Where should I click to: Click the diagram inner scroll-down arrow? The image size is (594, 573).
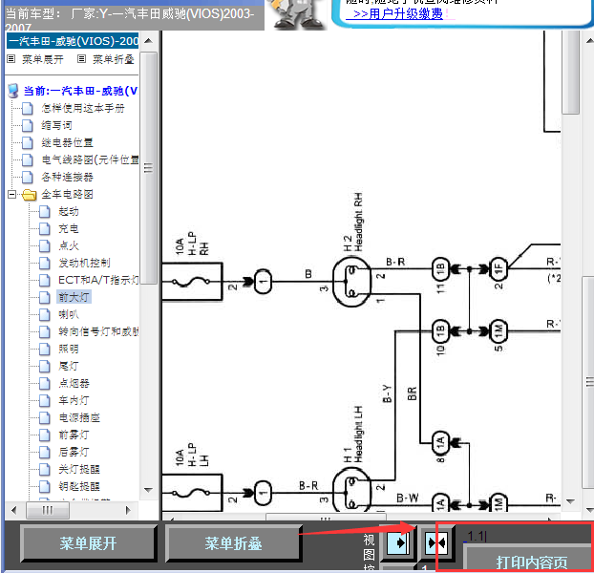[570, 501]
